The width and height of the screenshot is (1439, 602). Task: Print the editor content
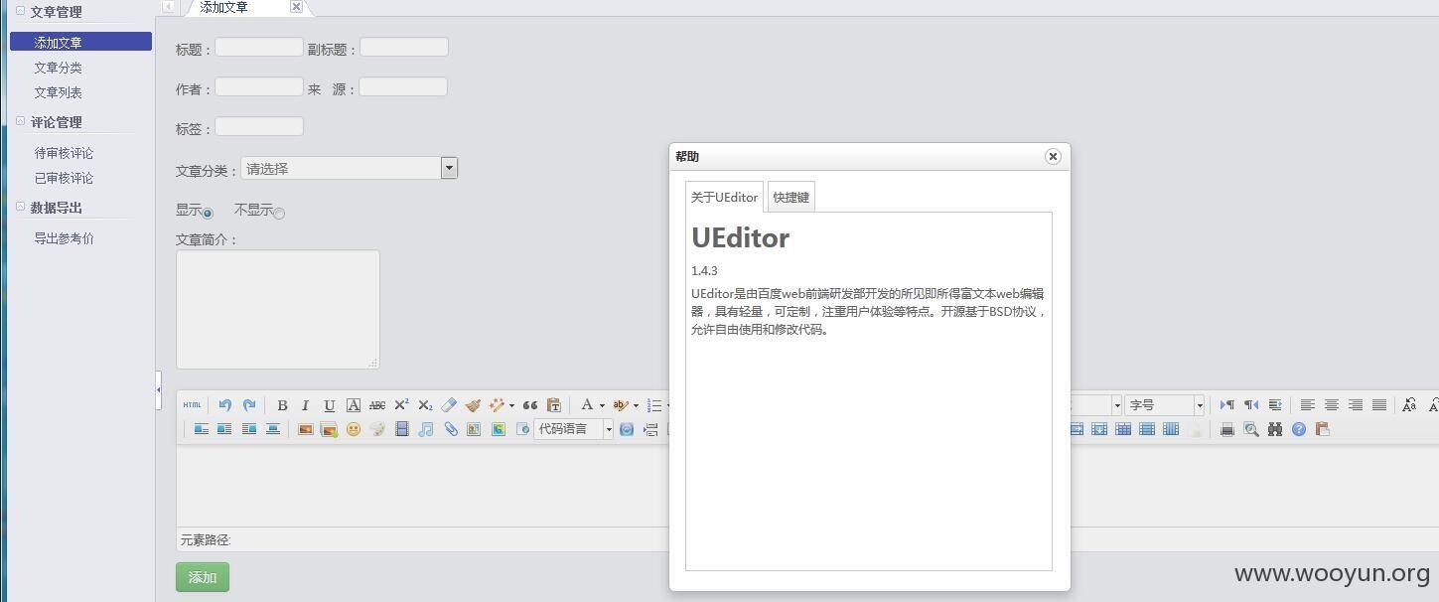1226,429
